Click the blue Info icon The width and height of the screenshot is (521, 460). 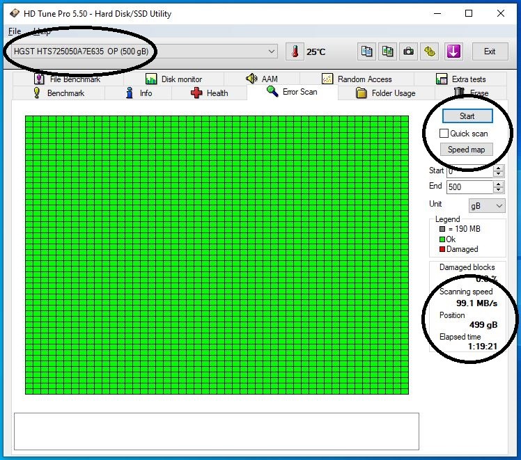pos(130,93)
